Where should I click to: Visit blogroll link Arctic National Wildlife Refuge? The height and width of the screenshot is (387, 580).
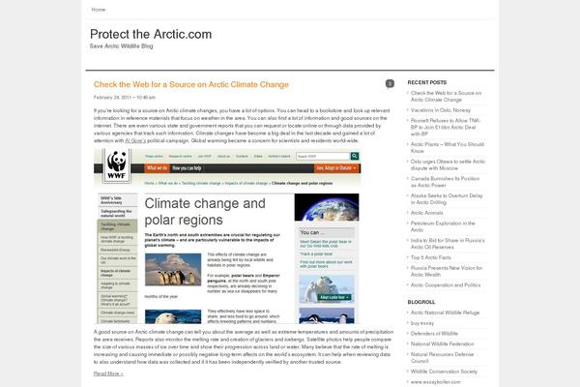point(445,313)
